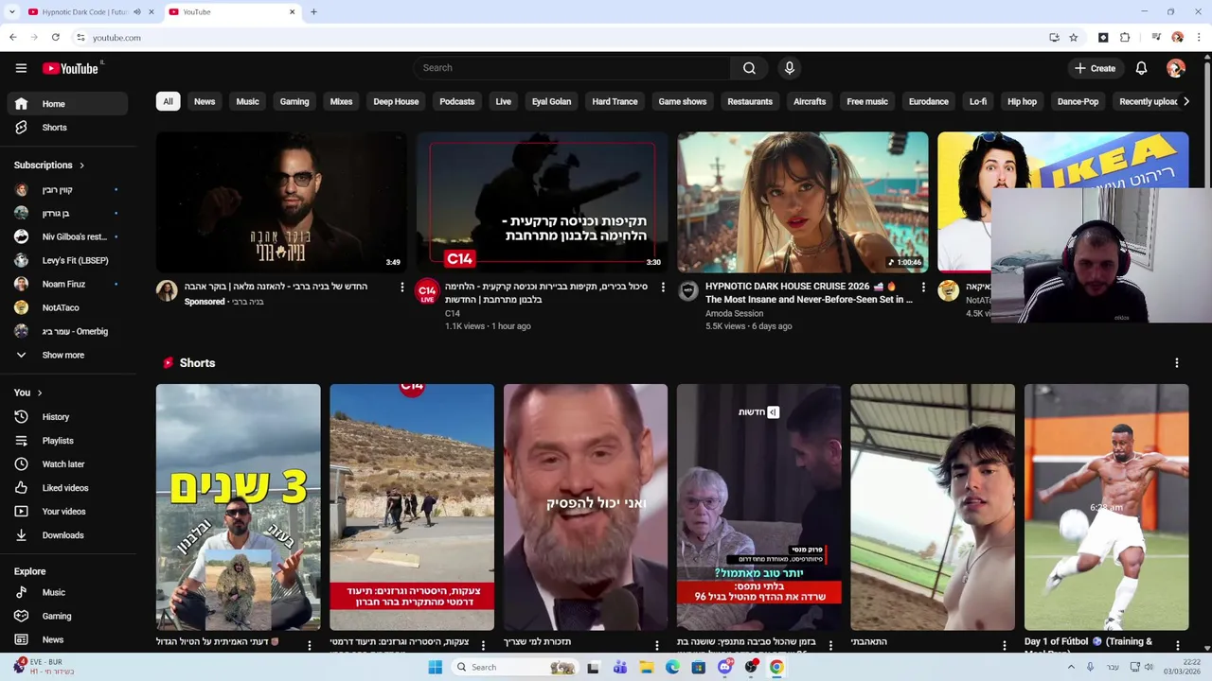
Task: Go to Home in the sidebar
Action: pos(66,104)
